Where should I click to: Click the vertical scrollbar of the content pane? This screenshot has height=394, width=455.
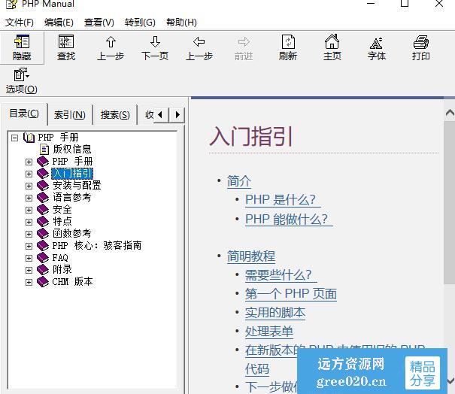(449, 226)
